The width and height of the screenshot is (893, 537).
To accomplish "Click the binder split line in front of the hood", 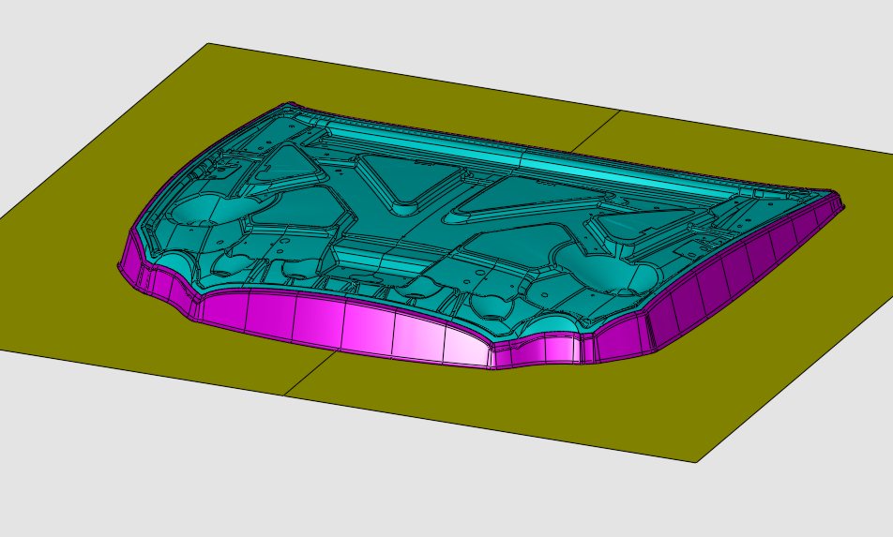I will [x=310, y=373].
